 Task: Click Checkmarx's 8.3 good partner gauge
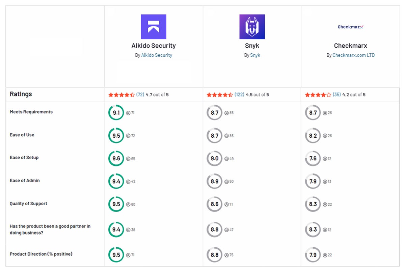tap(313, 230)
